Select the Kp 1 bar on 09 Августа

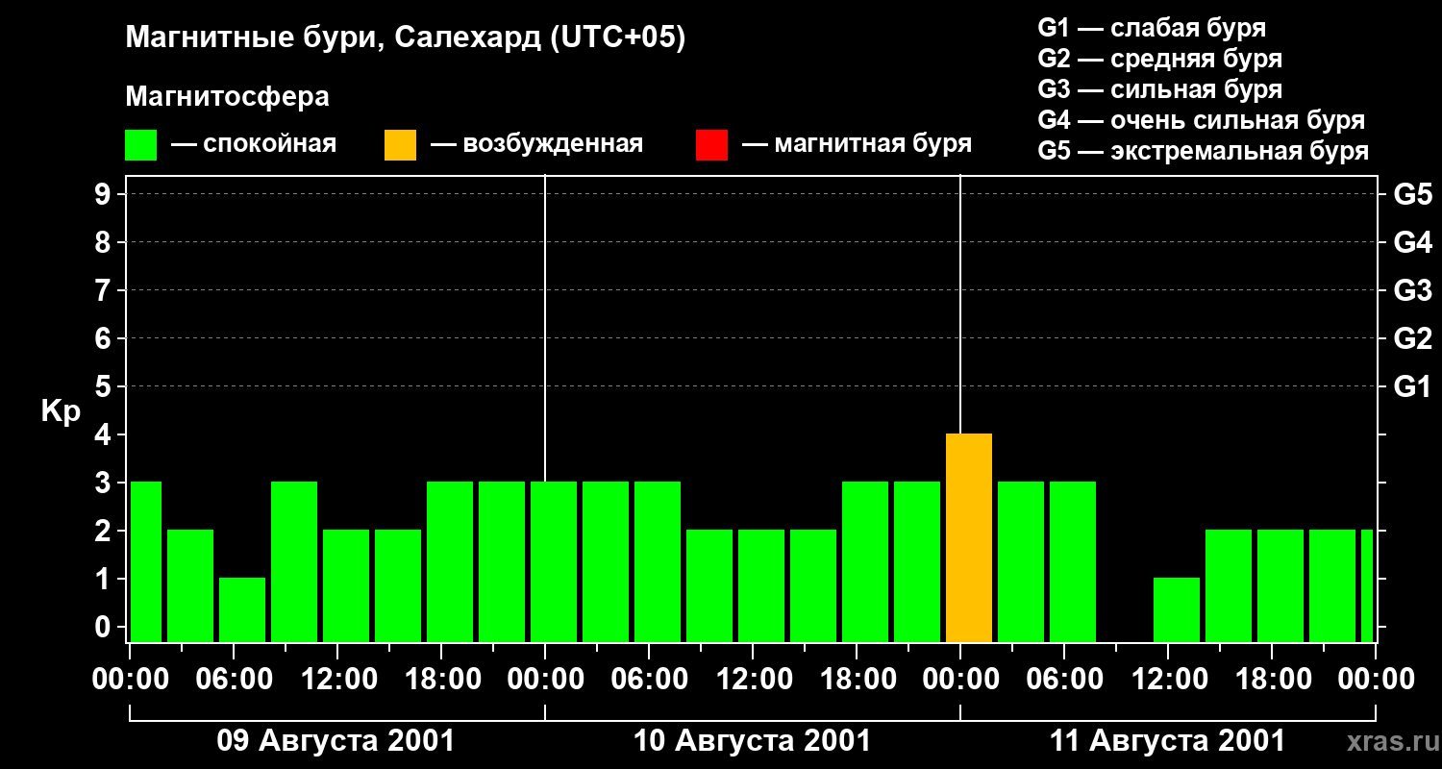click(x=242, y=610)
